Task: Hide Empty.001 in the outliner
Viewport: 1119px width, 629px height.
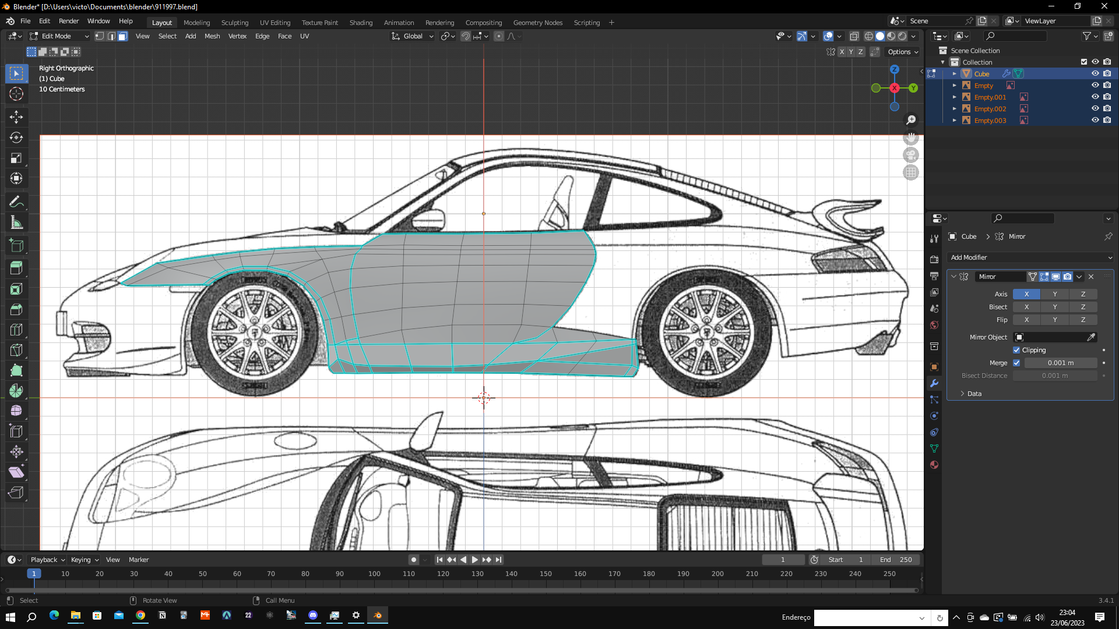Action: pyautogui.click(x=1095, y=97)
